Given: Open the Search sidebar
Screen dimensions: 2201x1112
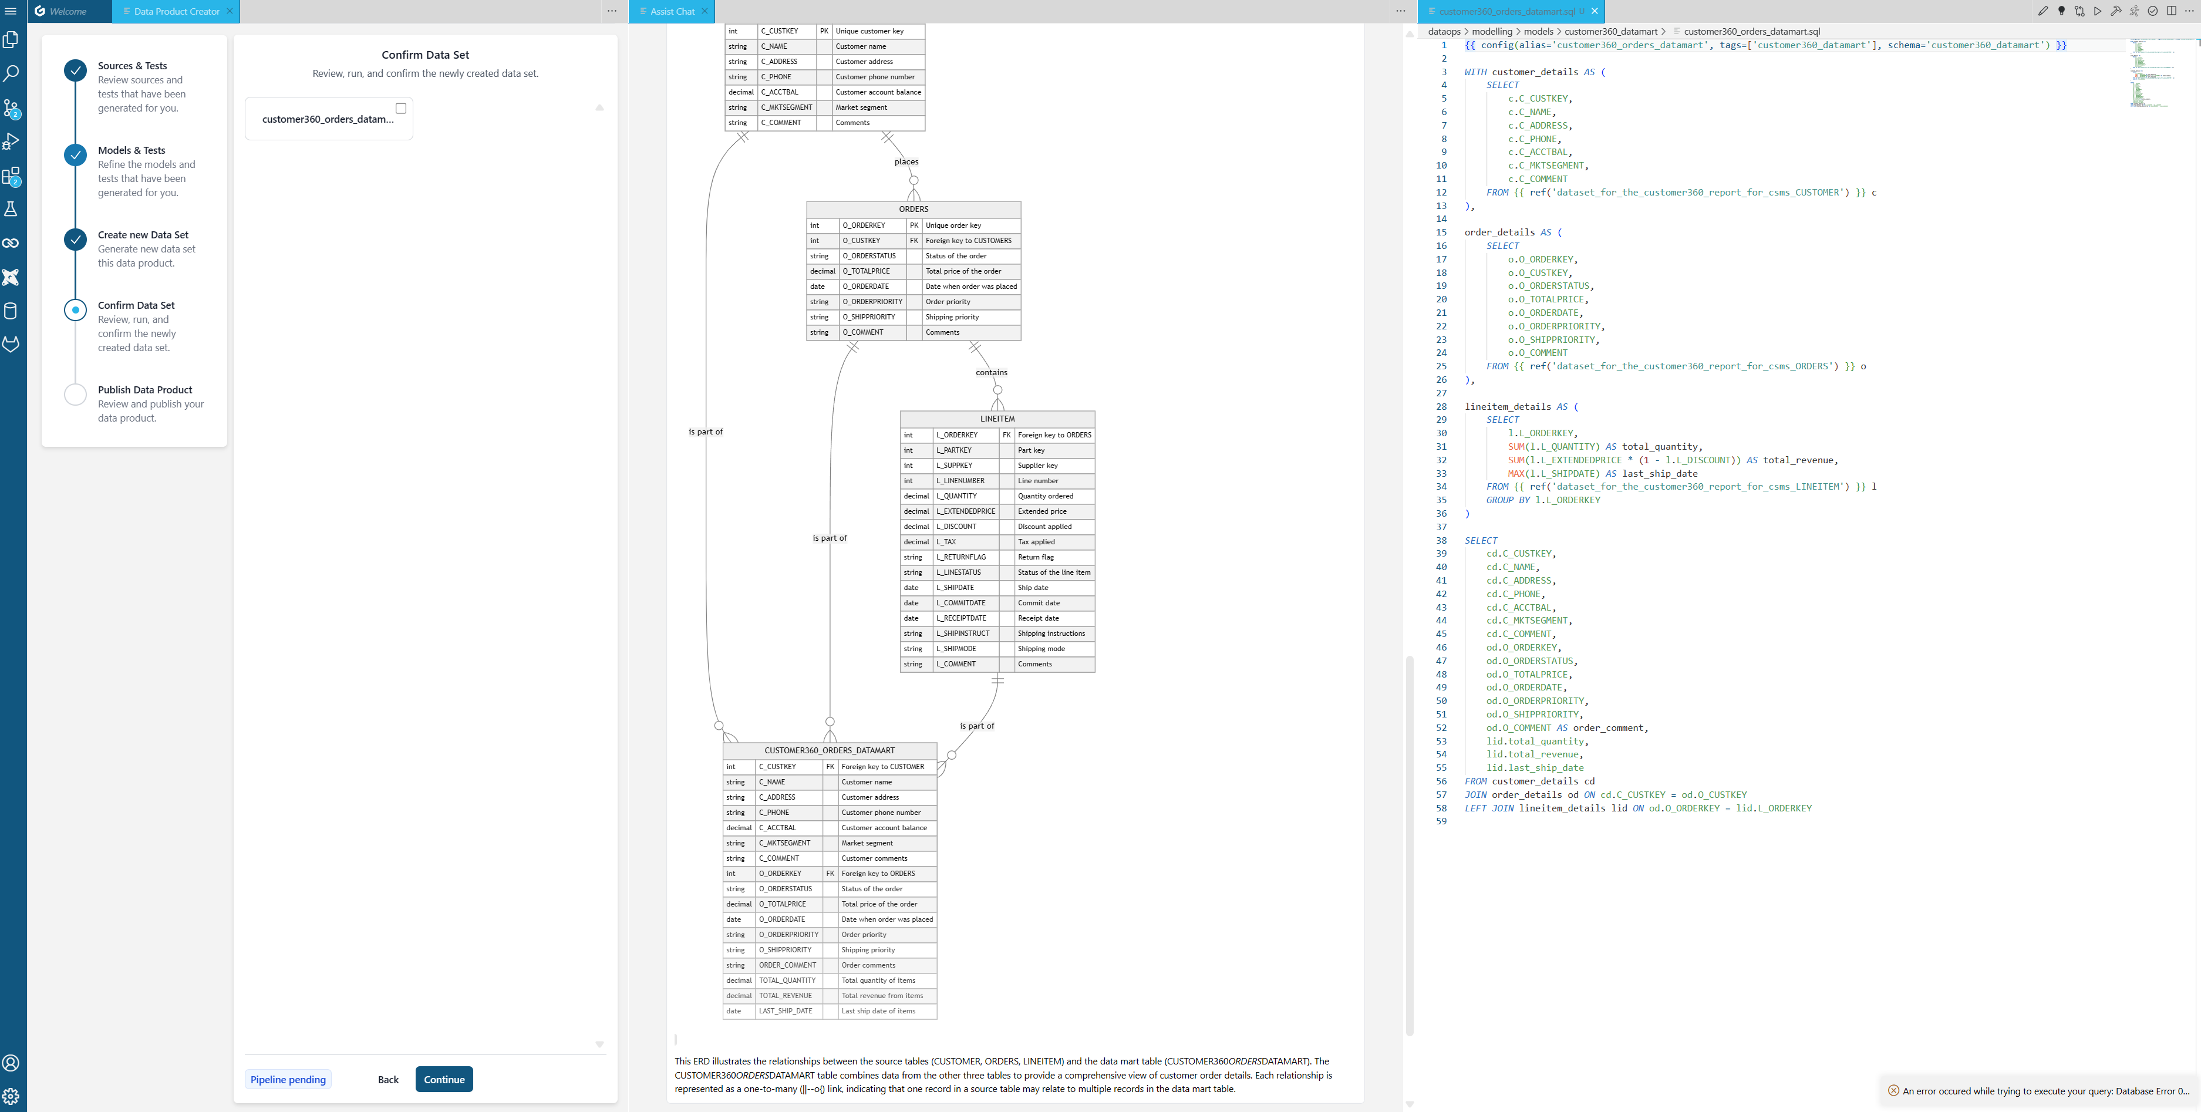Looking at the screenshot, I should tap(11, 73).
